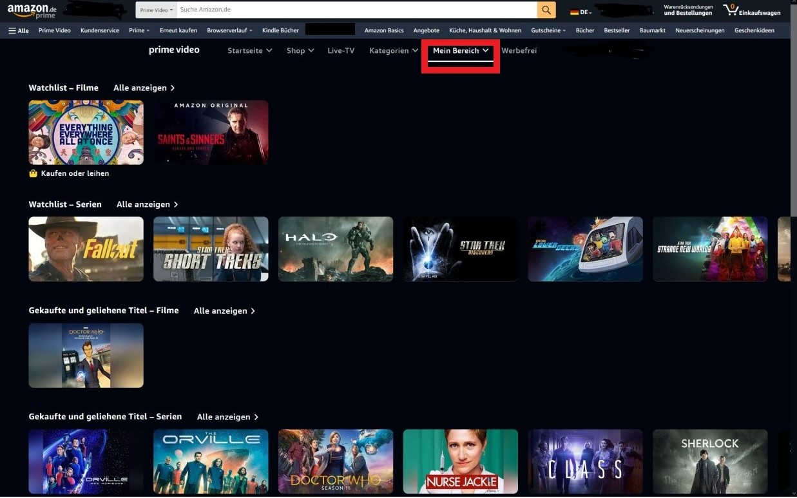Open Sherlock series thumbnail
The image size is (797, 498).
tap(710, 461)
